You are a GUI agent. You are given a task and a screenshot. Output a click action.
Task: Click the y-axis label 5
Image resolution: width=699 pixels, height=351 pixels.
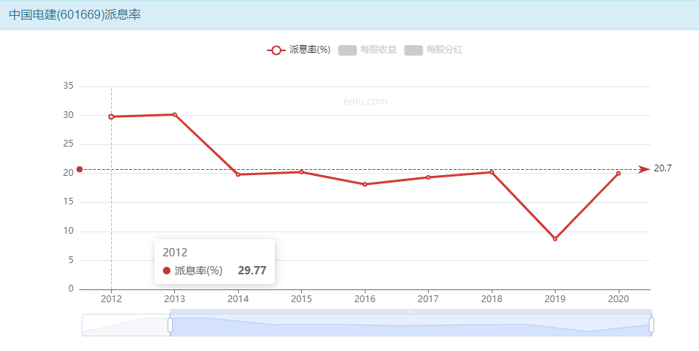[71, 260]
